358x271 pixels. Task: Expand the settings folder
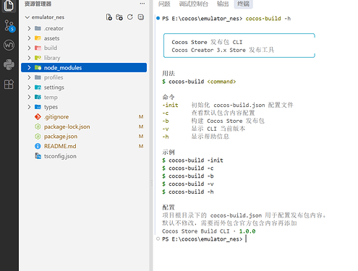29,87
